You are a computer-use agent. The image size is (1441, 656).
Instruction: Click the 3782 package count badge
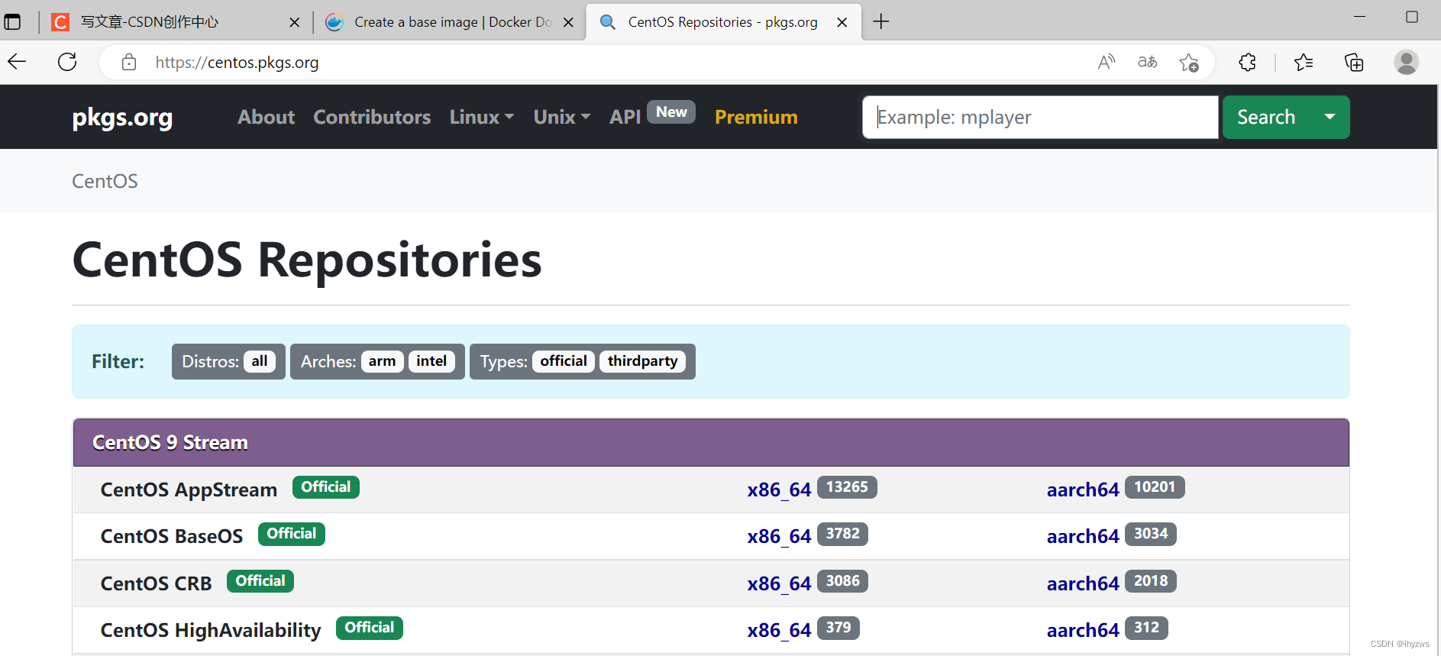coord(843,534)
